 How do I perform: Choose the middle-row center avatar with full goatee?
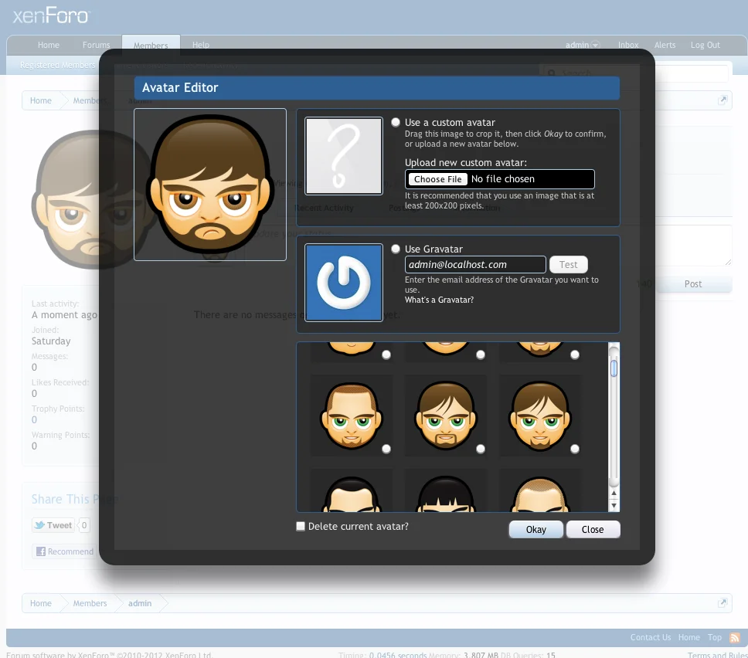(x=446, y=415)
